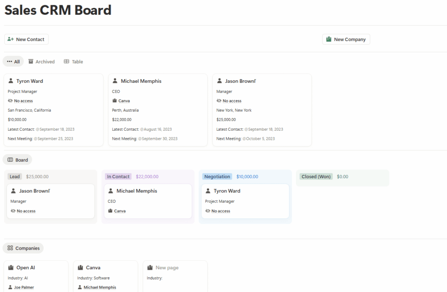447x292 pixels.
Task: Click the green building icon on New Company button
Action: pos(328,39)
